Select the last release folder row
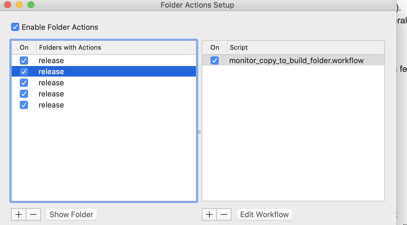 (104, 105)
